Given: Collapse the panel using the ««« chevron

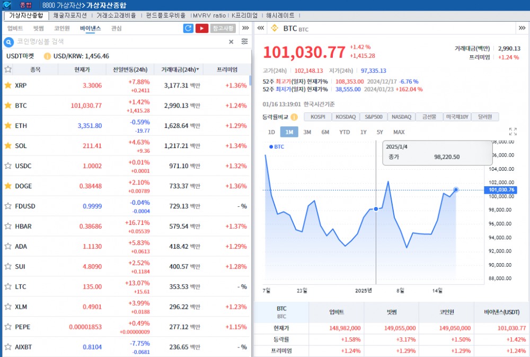Looking at the screenshot, I should click(x=261, y=28).
